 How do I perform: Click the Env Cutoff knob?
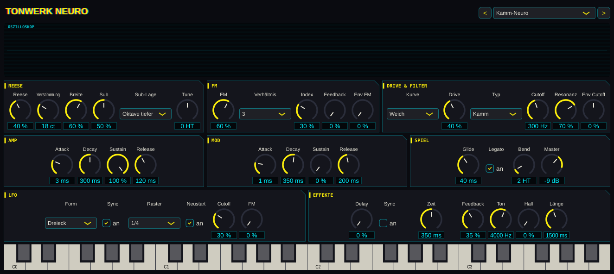pos(594,110)
